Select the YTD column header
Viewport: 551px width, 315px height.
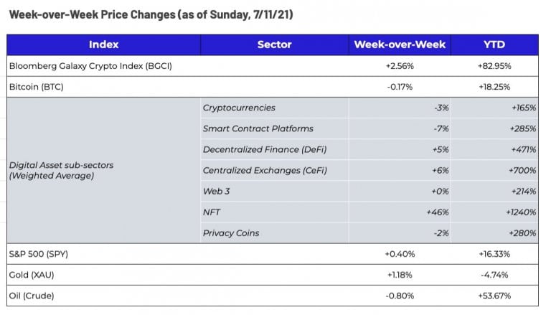click(494, 44)
